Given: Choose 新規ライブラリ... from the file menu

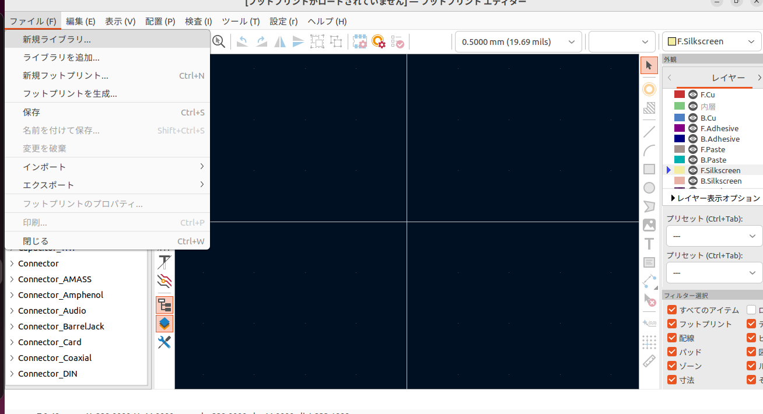Looking at the screenshot, I should coord(57,40).
